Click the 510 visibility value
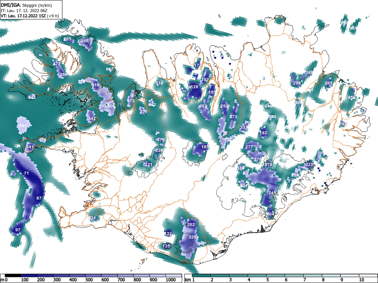This screenshot has width=378, height=283. pos(159,83)
